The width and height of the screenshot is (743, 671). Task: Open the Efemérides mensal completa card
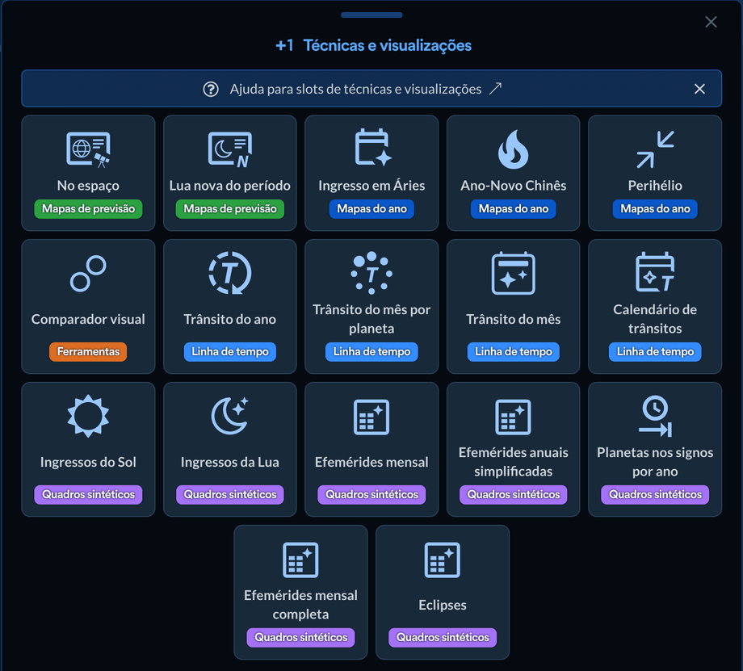[300, 592]
